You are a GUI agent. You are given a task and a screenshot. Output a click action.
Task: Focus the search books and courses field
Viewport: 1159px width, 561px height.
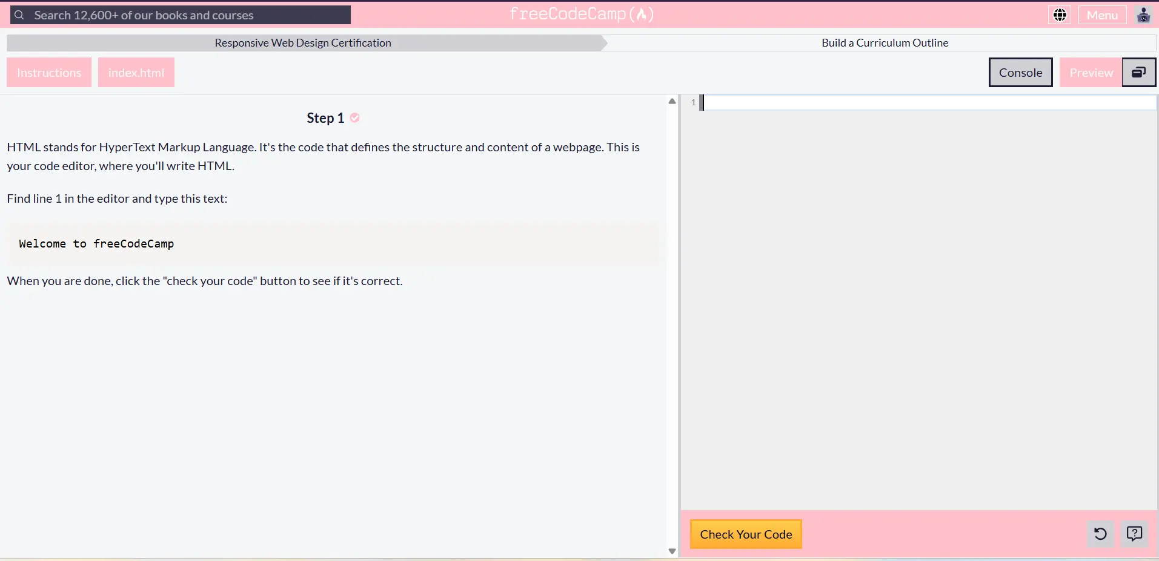point(181,15)
